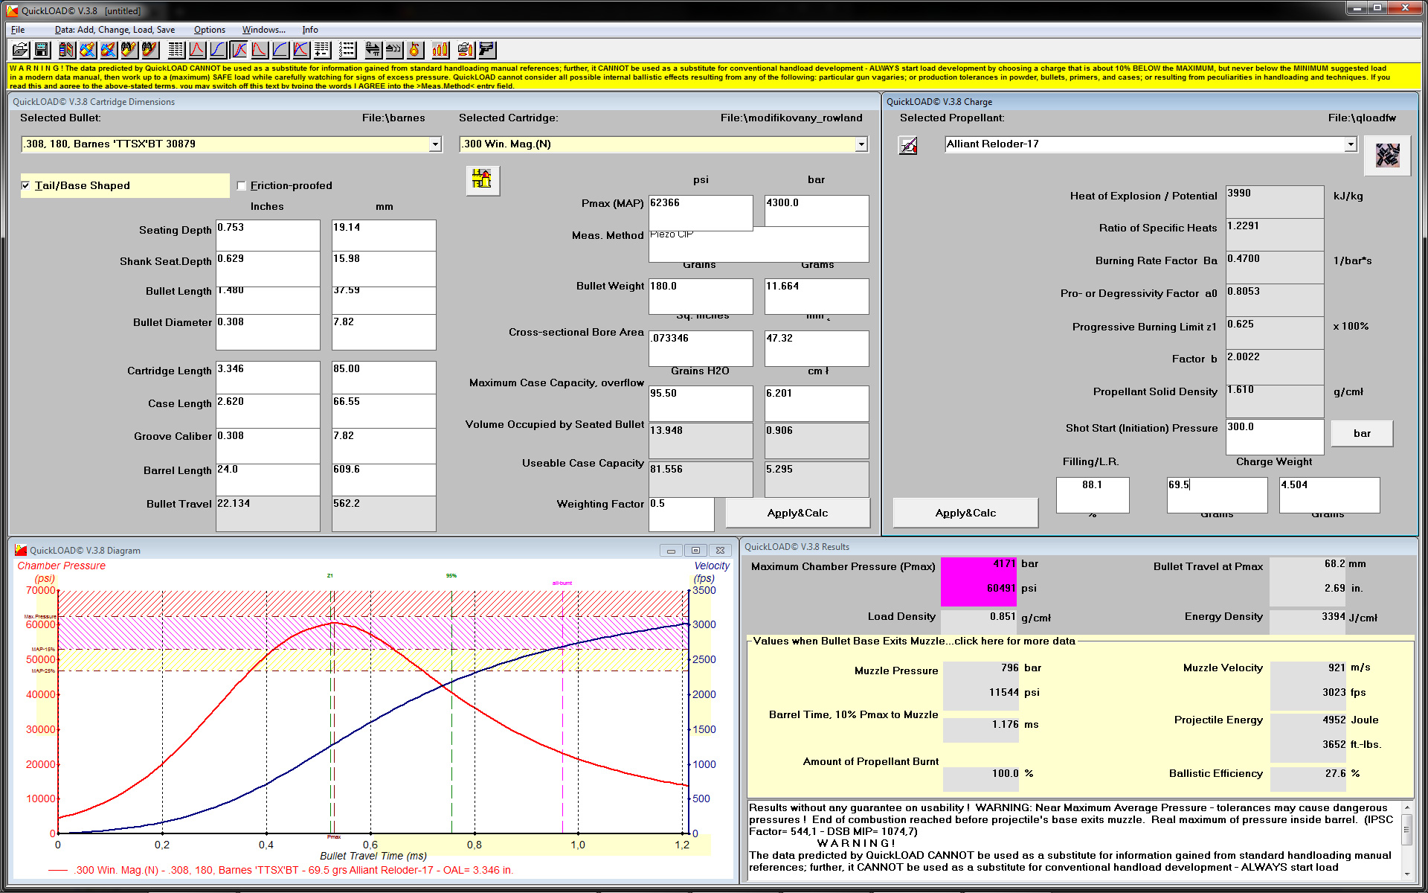Click the charge weight grains input field

pyautogui.click(x=1216, y=493)
